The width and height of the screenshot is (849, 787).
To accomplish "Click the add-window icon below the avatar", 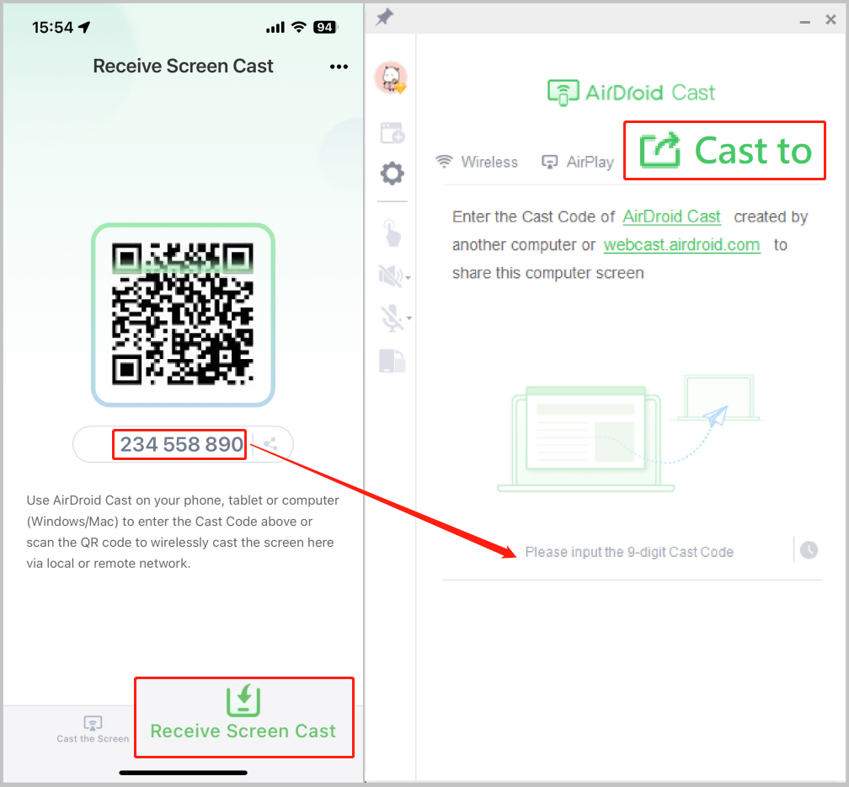I will pyautogui.click(x=392, y=132).
